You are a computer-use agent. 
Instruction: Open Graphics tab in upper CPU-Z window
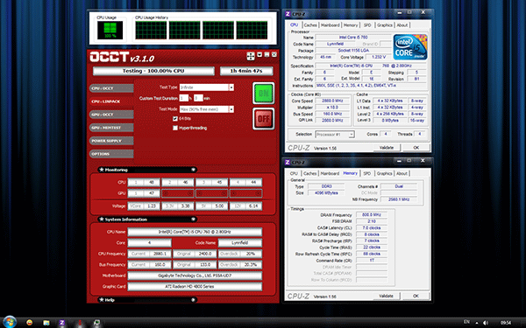(x=385, y=25)
